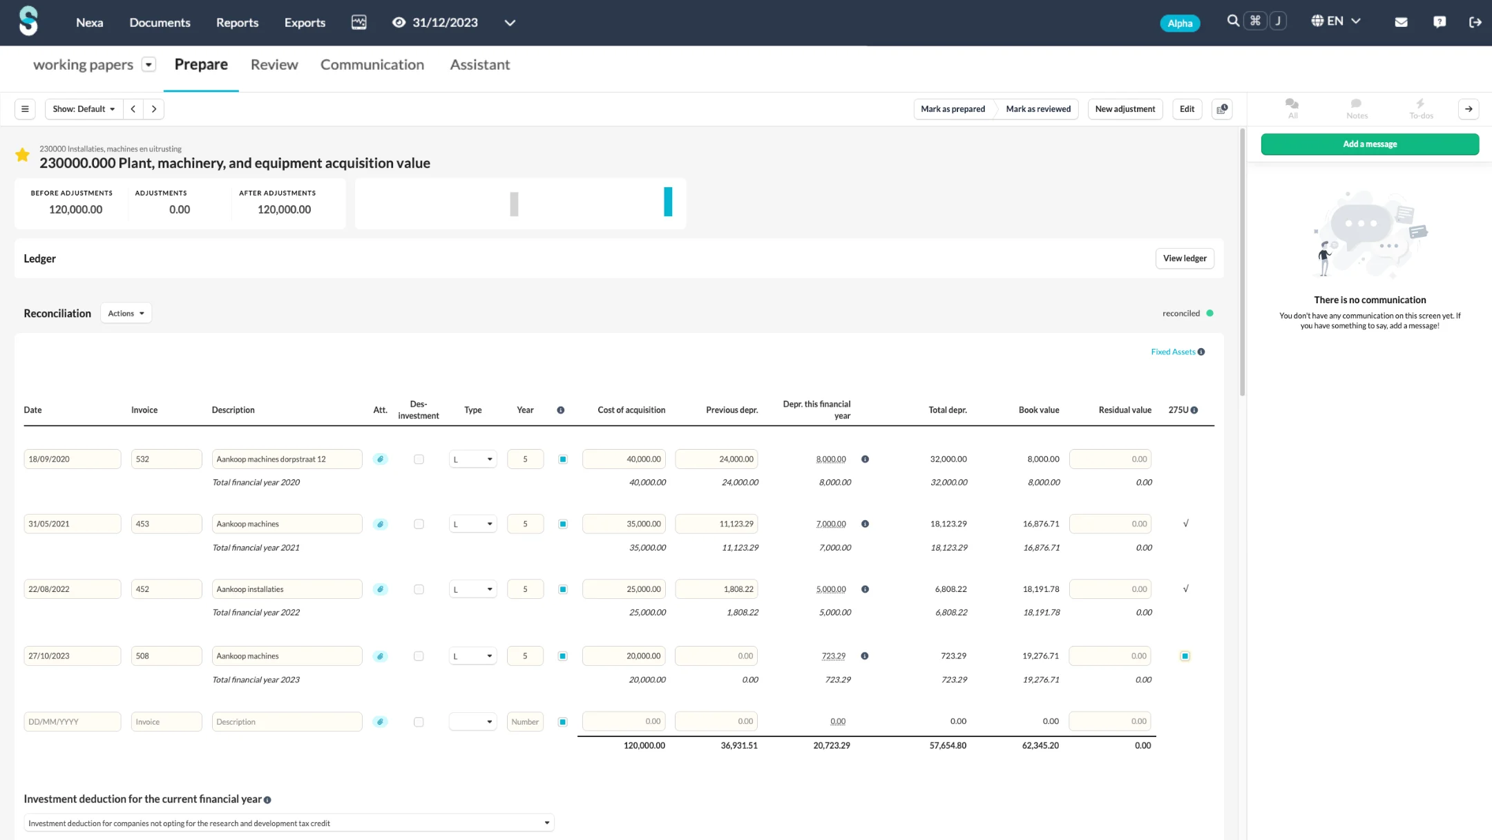
Task: Click the cost of acquisition field 40,000.00
Action: click(624, 459)
